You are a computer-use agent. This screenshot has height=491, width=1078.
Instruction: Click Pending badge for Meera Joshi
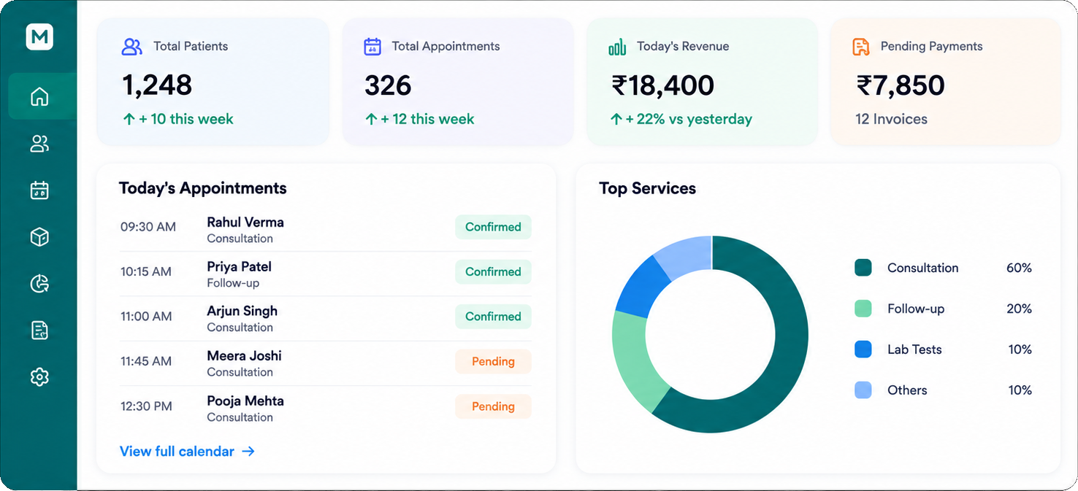493,361
